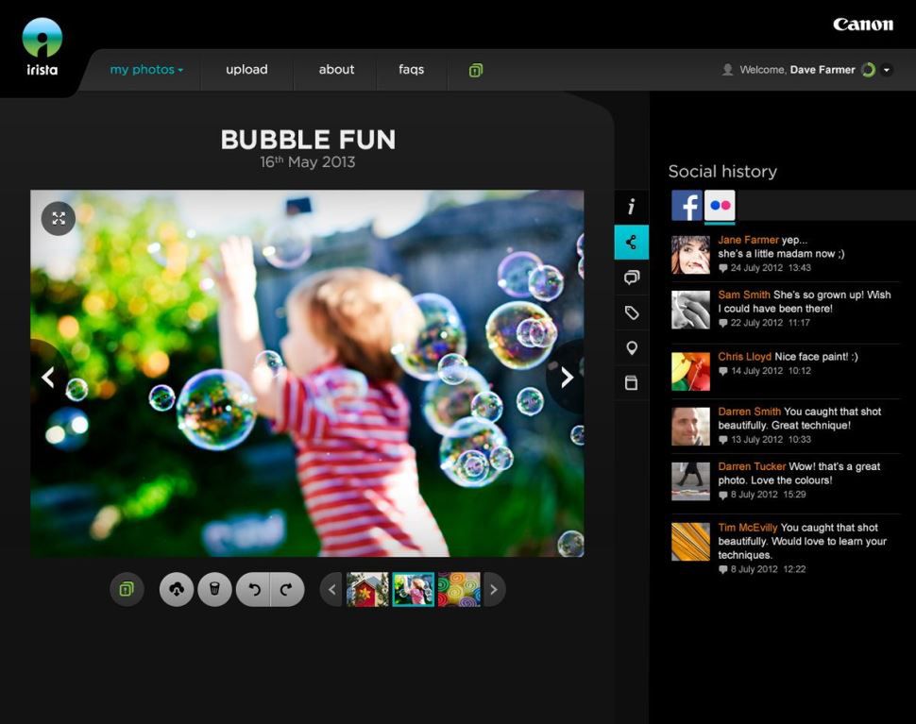Viewport: 916px width, 724px height.
Task: Click the Canon logo
Action: coord(863,24)
